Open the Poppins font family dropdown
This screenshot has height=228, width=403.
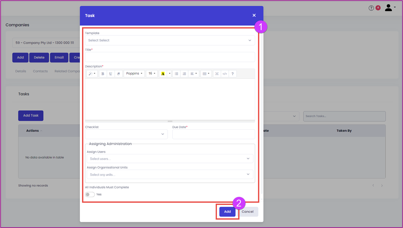134,74
